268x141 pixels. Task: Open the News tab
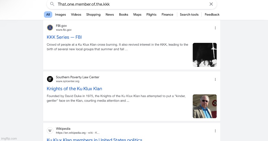(x=110, y=15)
